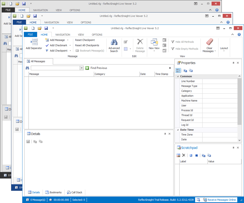
Task: Click the second copy icon in Properties toolbar
Action: pyautogui.click(x=191, y=71)
